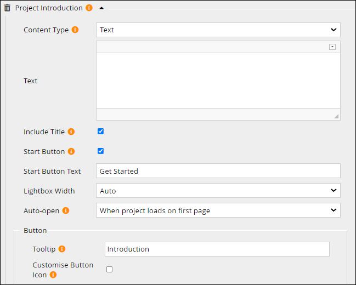Disable the Start Button checkbox
The width and height of the screenshot is (356, 285).
coord(100,151)
